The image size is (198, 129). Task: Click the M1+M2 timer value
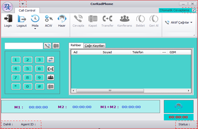131,107
